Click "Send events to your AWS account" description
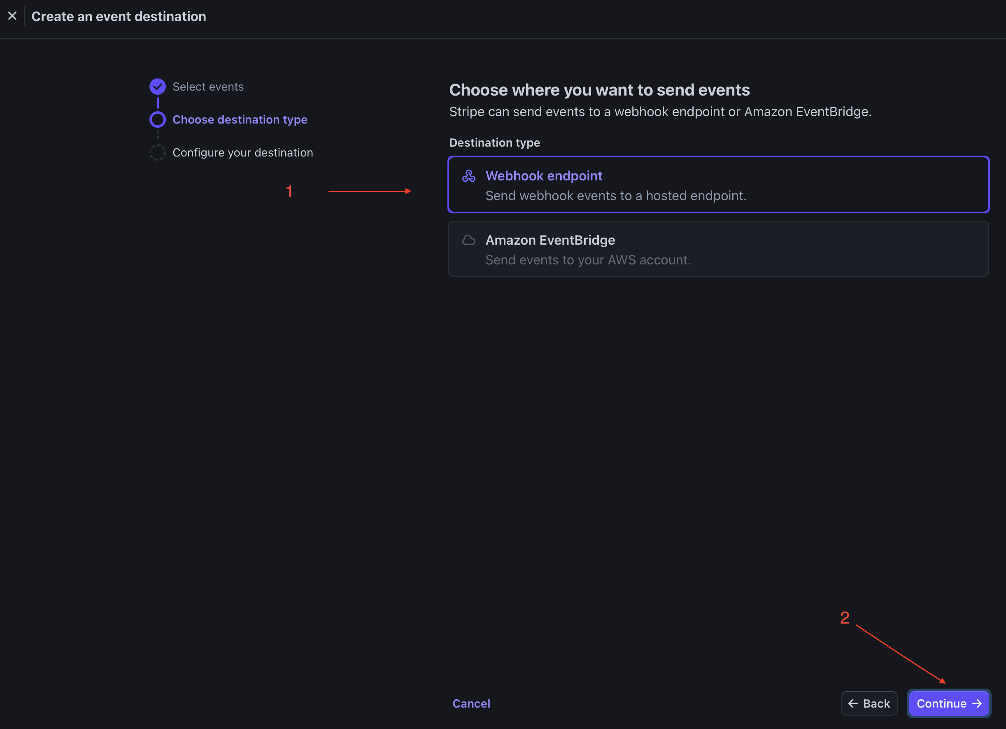The width and height of the screenshot is (1006, 729). [x=588, y=260]
